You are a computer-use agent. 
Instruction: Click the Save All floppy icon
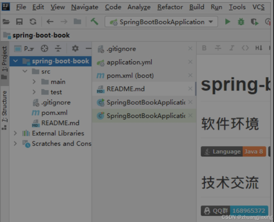pos(19,22)
